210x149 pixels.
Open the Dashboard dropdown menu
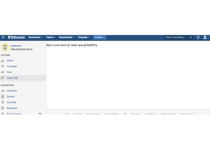point(35,37)
